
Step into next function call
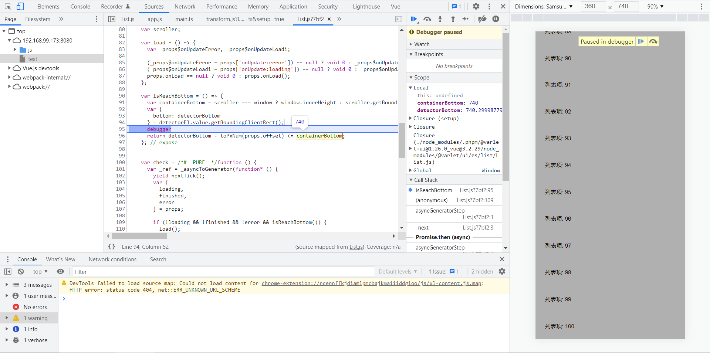[440, 19]
